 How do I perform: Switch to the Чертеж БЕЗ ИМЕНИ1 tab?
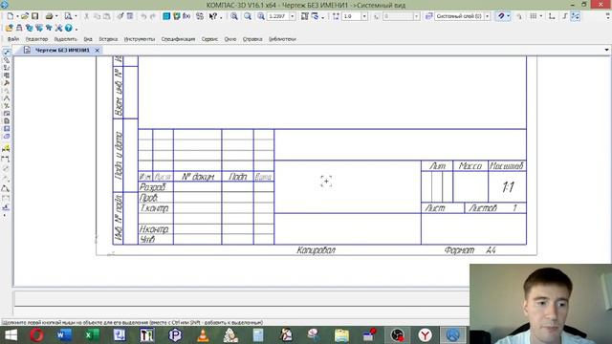click(62, 50)
